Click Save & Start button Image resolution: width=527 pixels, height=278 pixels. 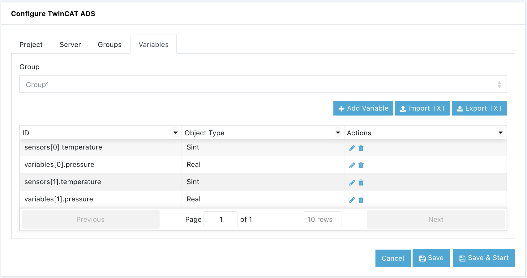(484, 258)
